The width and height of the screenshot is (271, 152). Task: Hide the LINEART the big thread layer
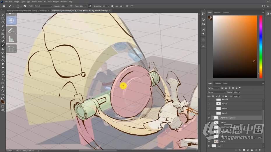point(209,118)
